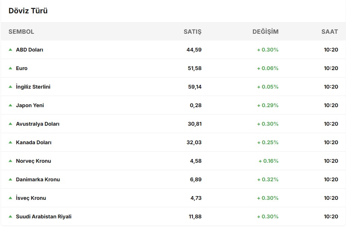This screenshot has width=346, height=228.
Task: Sort by the SATIŞ column header
Action: pyautogui.click(x=192, y=32)
